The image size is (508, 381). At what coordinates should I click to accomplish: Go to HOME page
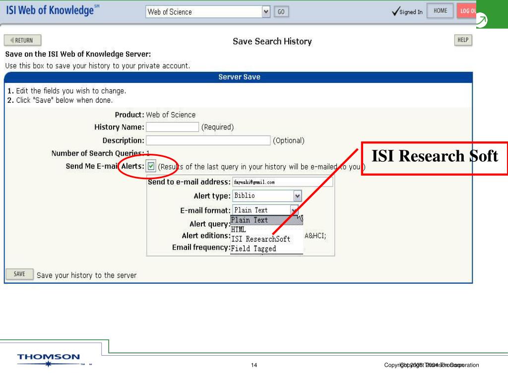tap(440, 11)
